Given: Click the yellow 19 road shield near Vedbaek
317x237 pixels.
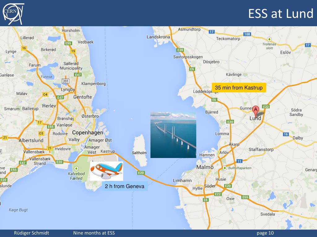Looking at the screenshot, I should [x=73, y=51].
